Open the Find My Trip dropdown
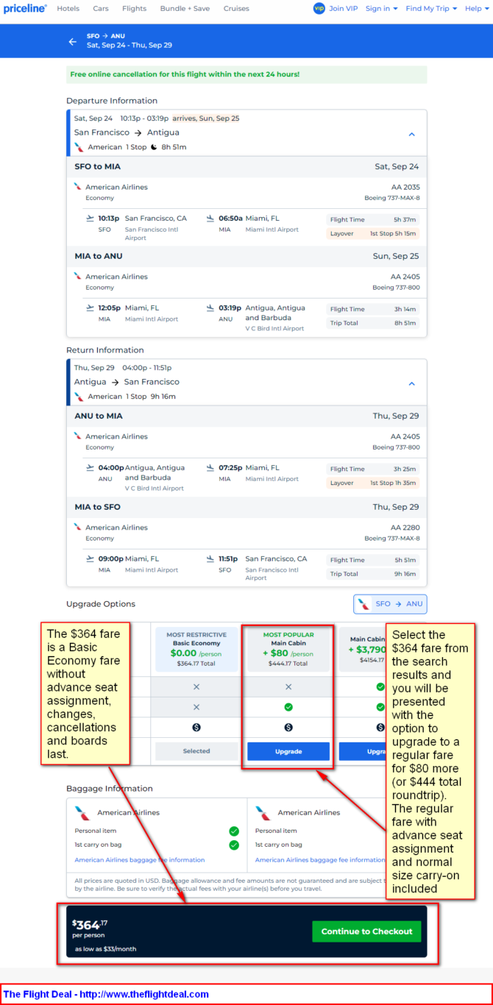493x1005 pixels. click(431, 9)
